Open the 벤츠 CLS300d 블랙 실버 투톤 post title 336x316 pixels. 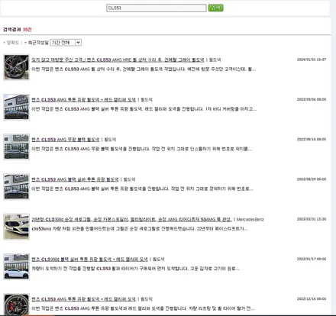[x=89, y=260]
